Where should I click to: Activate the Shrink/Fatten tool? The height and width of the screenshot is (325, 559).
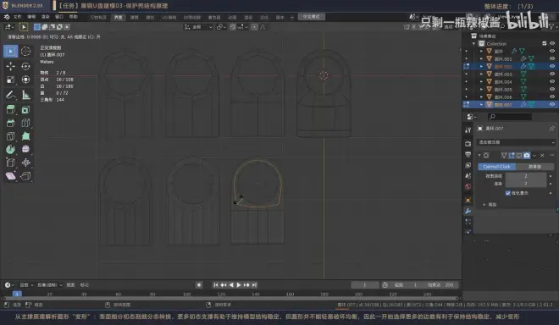(25, 162)
